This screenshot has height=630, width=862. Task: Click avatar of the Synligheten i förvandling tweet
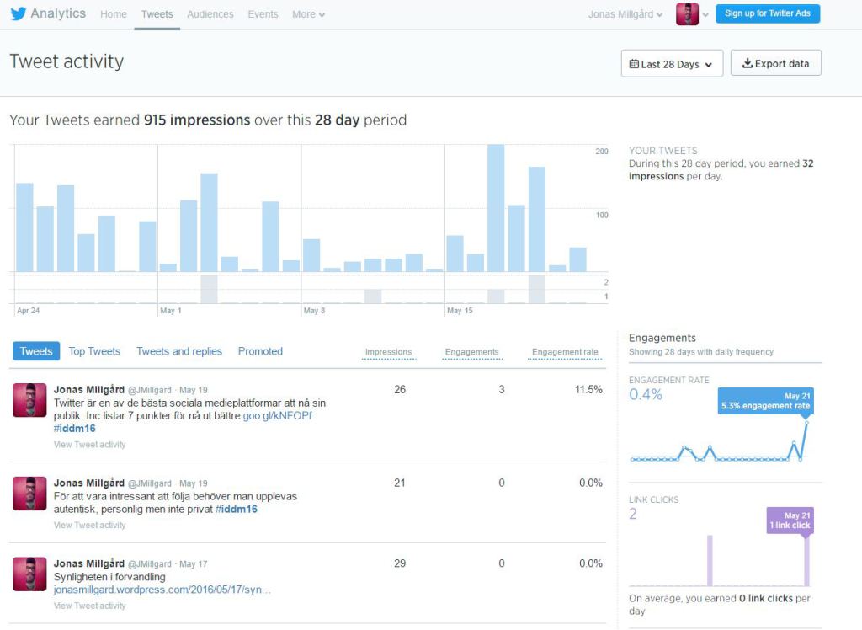(x=29, y=574)
